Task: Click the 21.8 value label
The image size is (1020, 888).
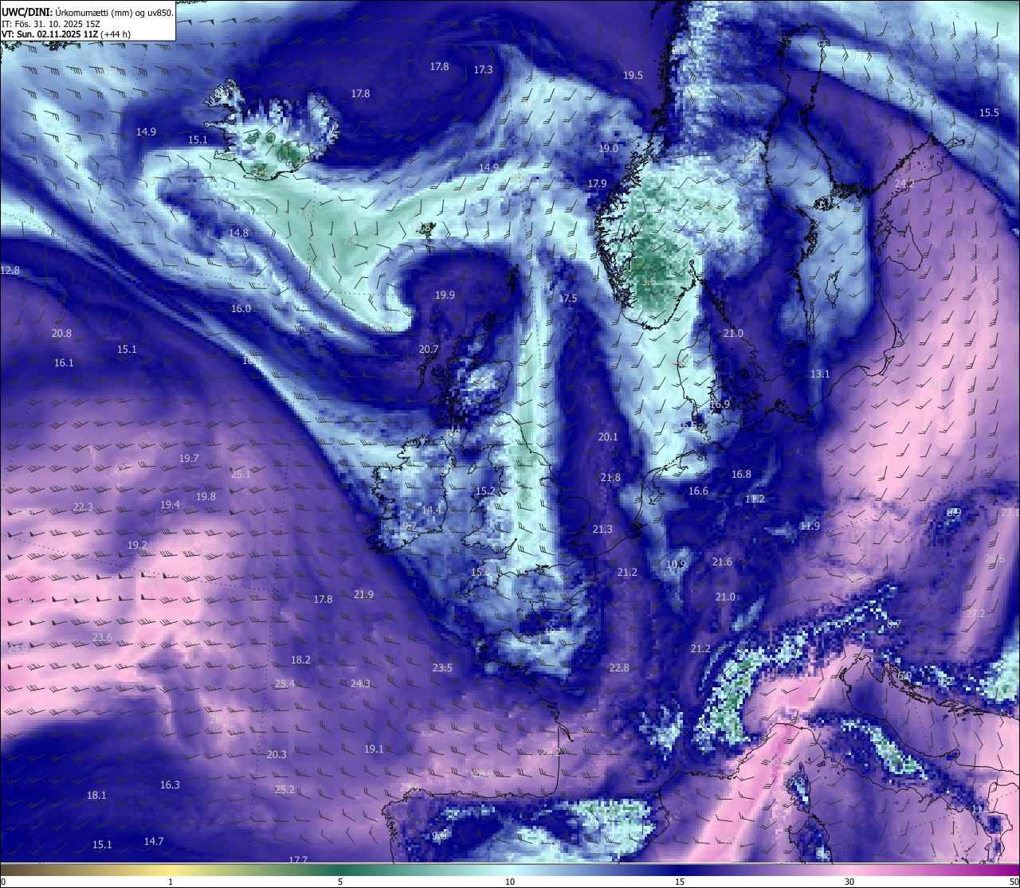Action: (x=610, y=478)
